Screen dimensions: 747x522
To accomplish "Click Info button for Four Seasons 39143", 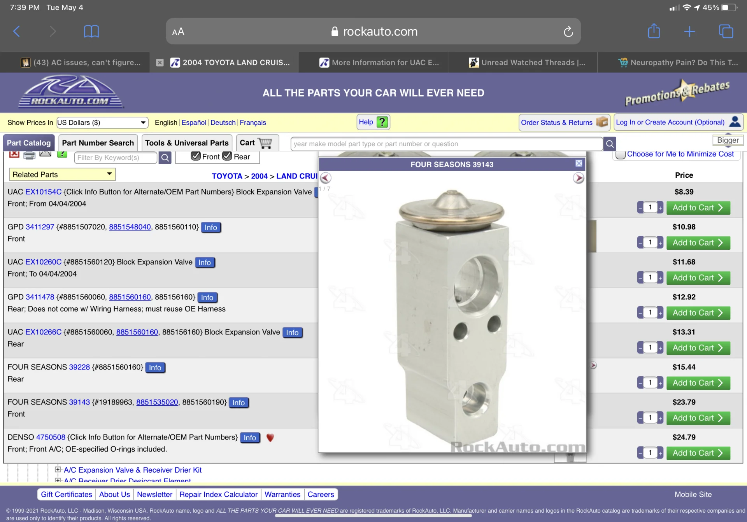I will 239,403.
